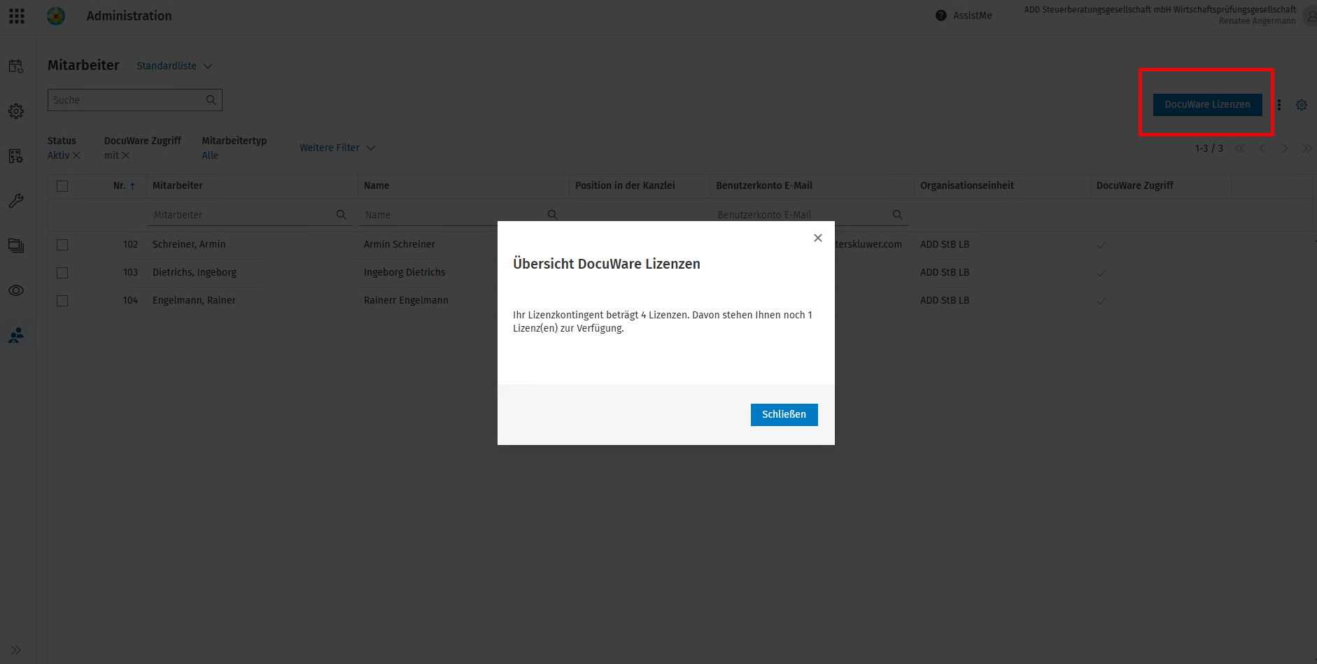
Task: Select checkbox for Engelmann, Rainer row
Action: coord(62,301)
